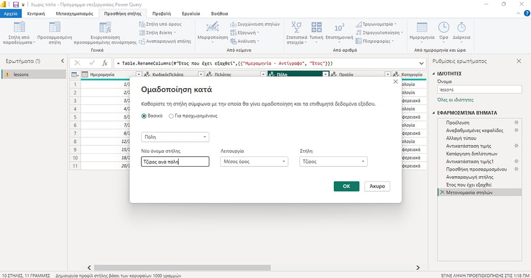This screenshot has width=531, height=278.
Task: Collapse the Ερωτήματα pane
Action: click(62, 61)
